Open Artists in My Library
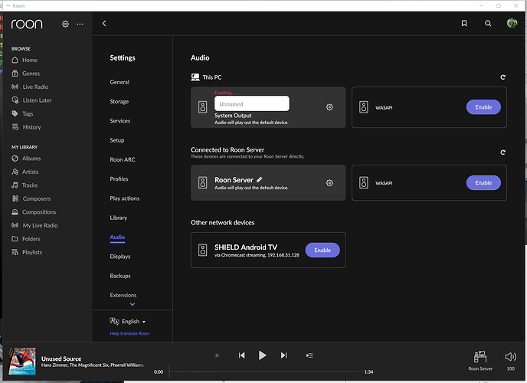 [25, 172]
